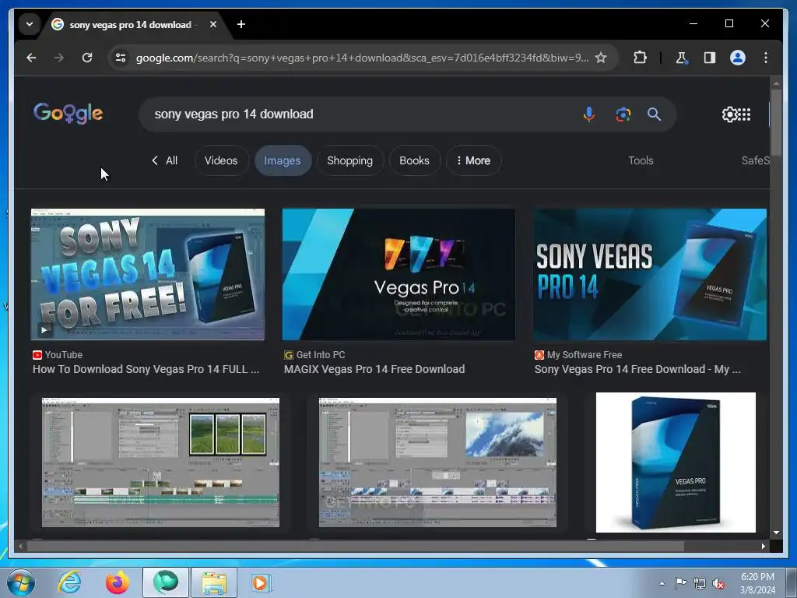Click the active browser taskbar icon

[165, 582]
